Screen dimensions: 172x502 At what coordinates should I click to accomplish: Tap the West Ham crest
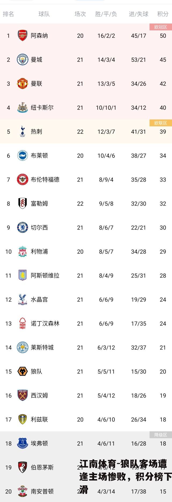pyautogui.click(x=23, y=395)
